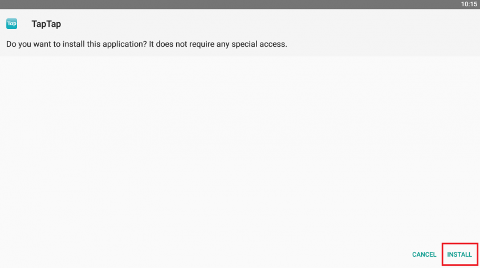
Task: Click the gray status bar at top
Action: [x=240, y=5]
